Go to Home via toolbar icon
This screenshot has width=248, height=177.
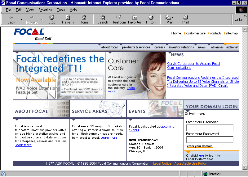84,19
